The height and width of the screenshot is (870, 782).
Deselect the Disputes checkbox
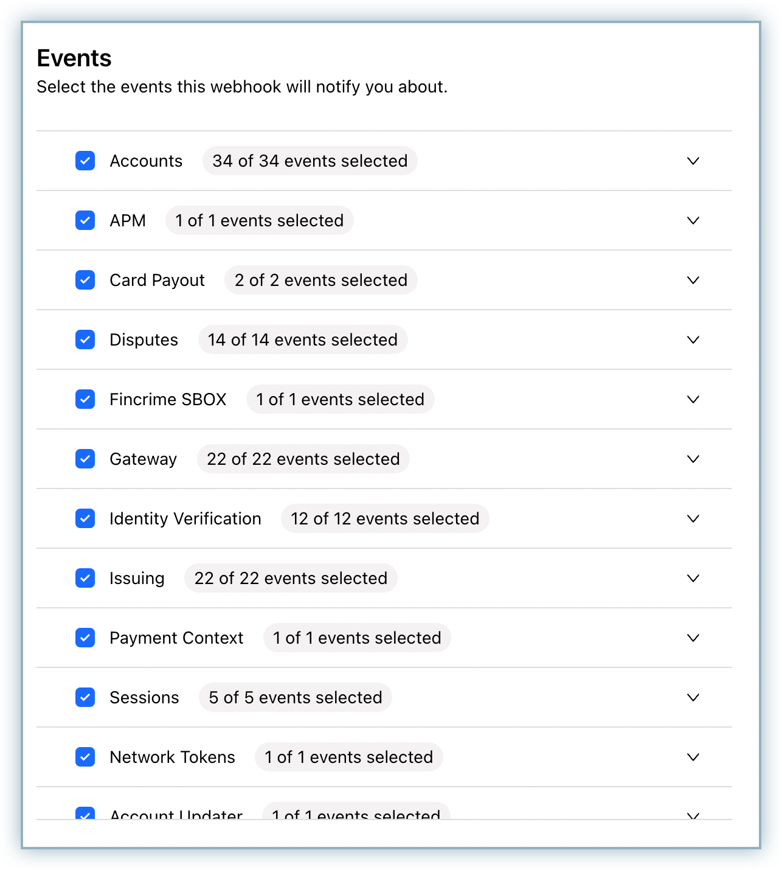click(x=85, y=339)
